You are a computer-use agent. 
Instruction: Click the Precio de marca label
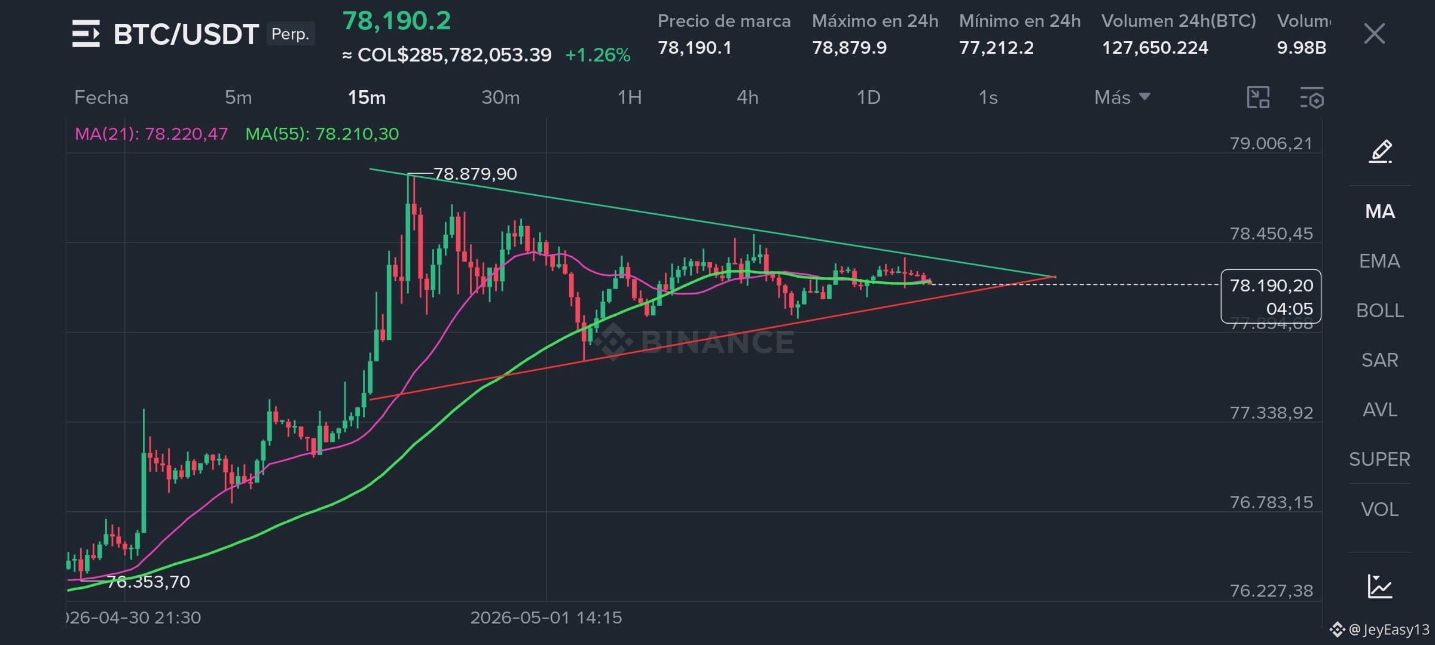pyautogui.click(x=724, y=21)
